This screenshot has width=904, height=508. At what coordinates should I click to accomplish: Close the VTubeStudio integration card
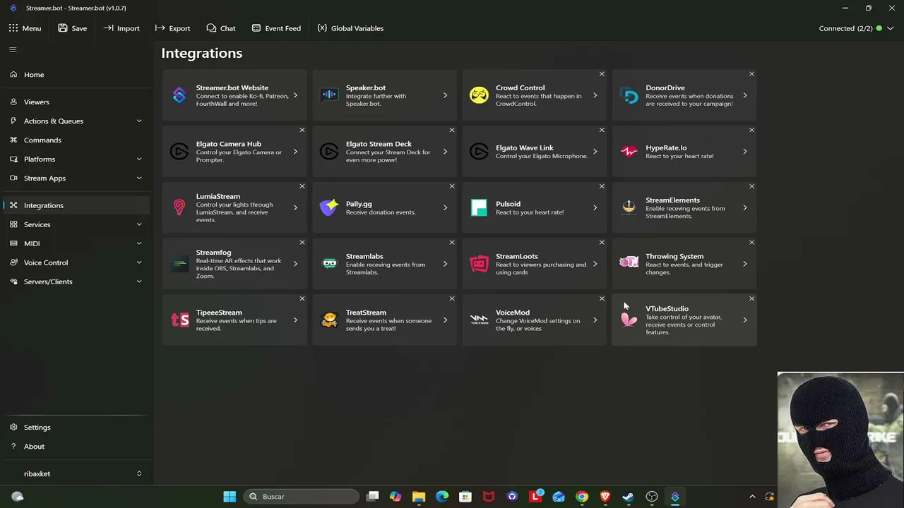[x=751, y=298]
